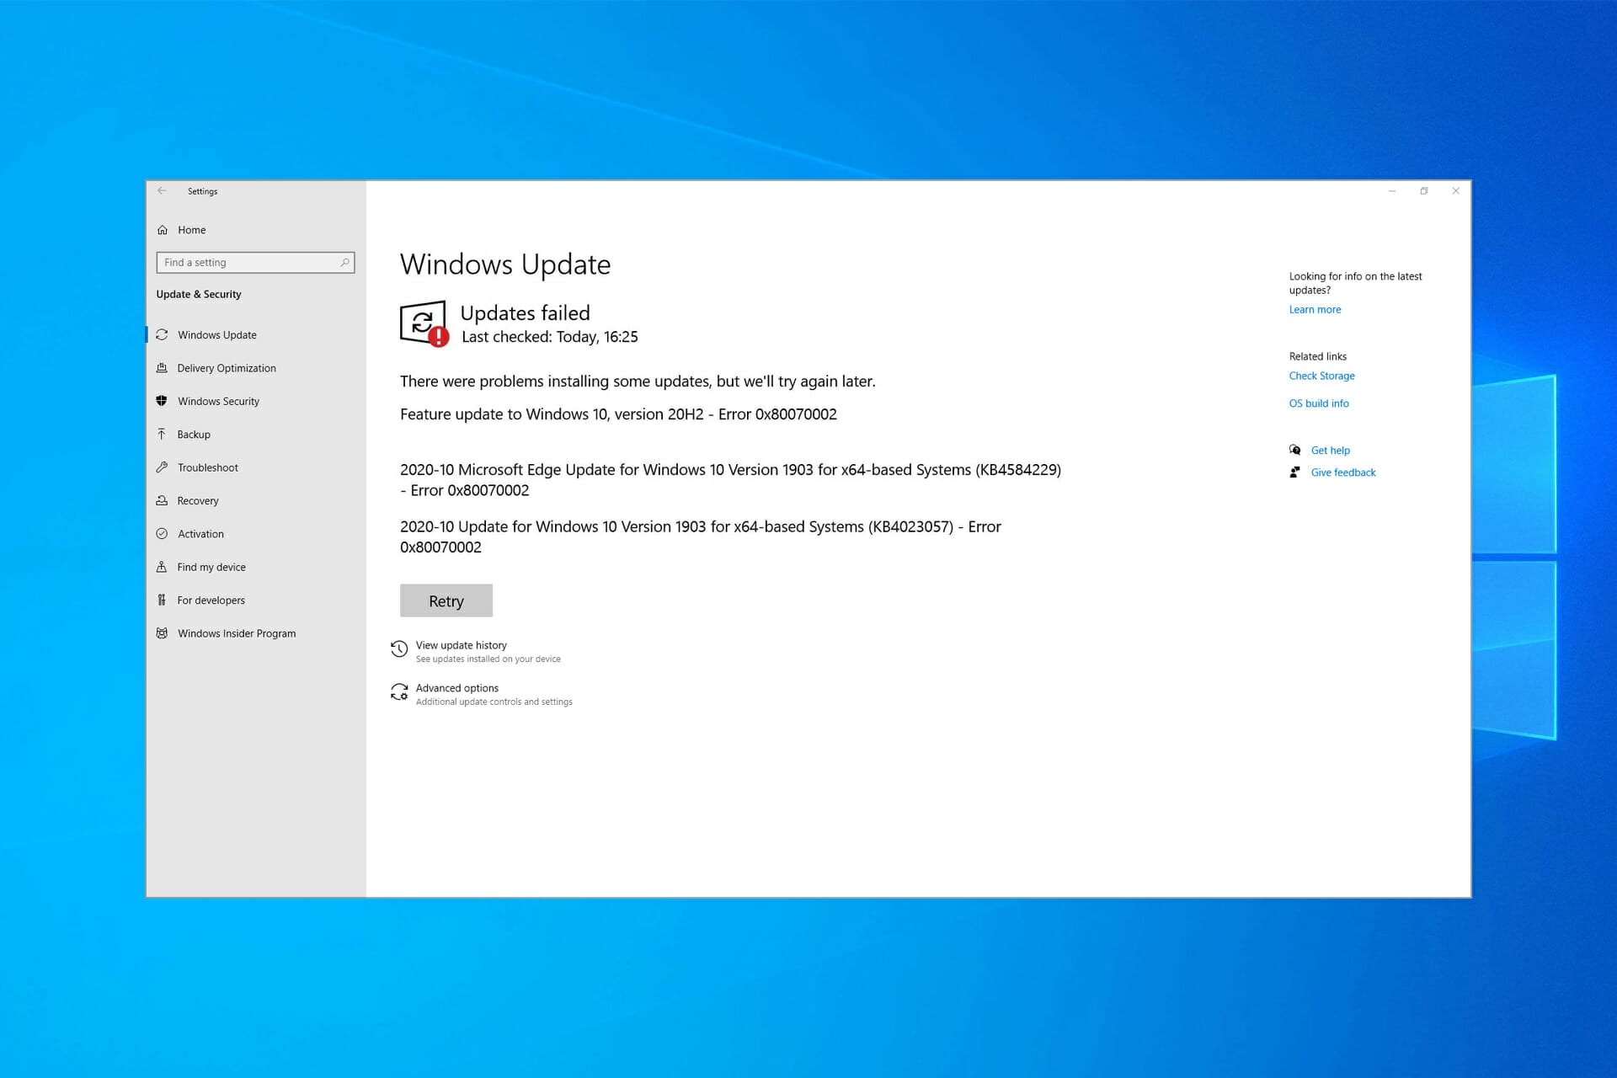The width and height of the screenshot is (1617, 1078).
Task: Go back using the back arrow
Action: tap(162, 191)
